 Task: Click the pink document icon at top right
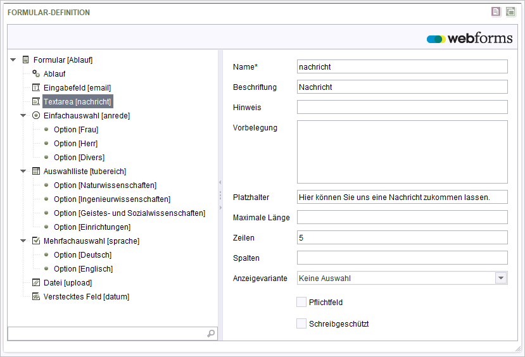pyautogui.click(x=496, y=12)
